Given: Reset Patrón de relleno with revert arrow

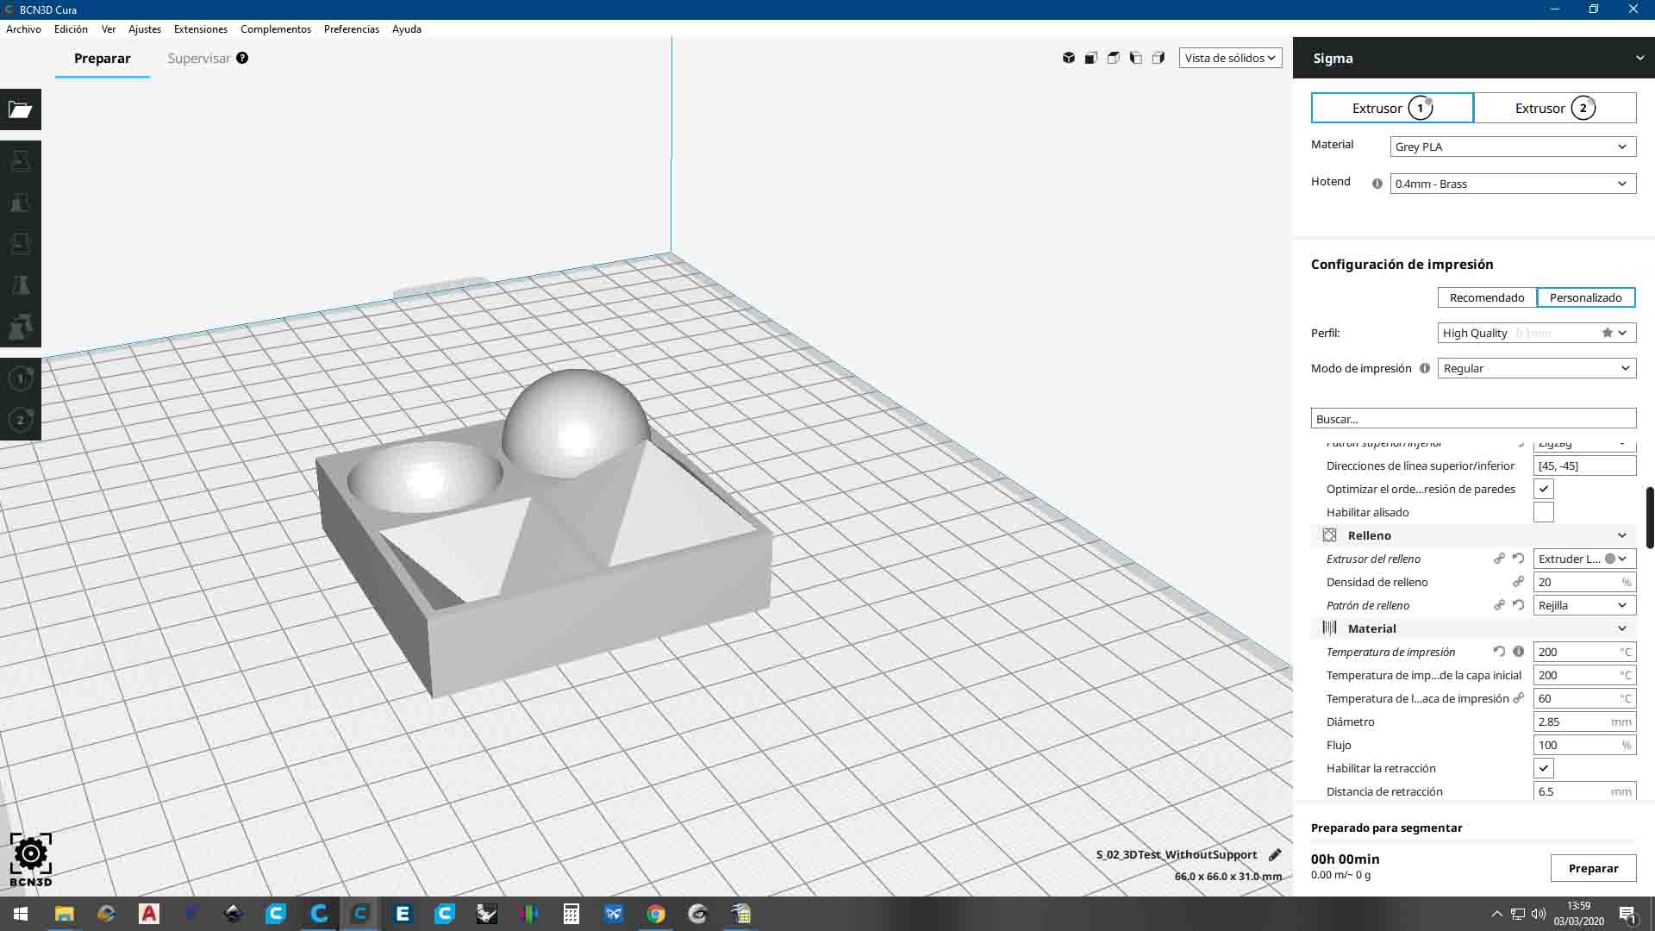Looking at the screenshot, I should coord(1518,605).
